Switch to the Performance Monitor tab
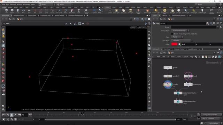This screenshot has width=223, height=125. pos(179,15)
